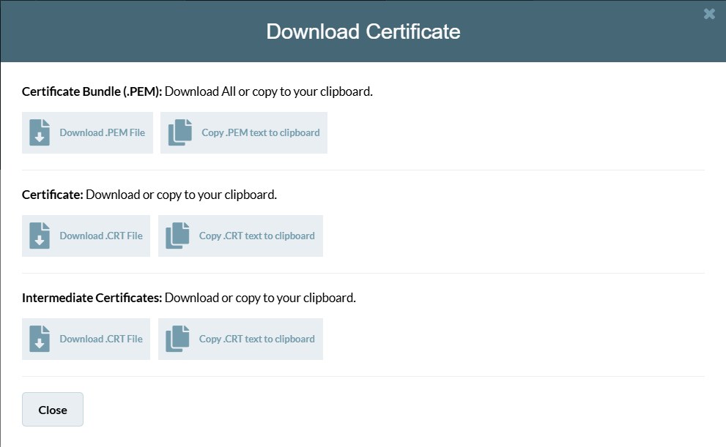
Task: Click the download icon under Intermediate Certificates
Action: pyautogui.click(x=40, y=339)
